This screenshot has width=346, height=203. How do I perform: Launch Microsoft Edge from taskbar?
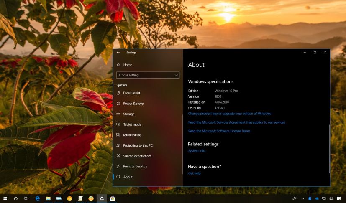click(x=38, y=198)
